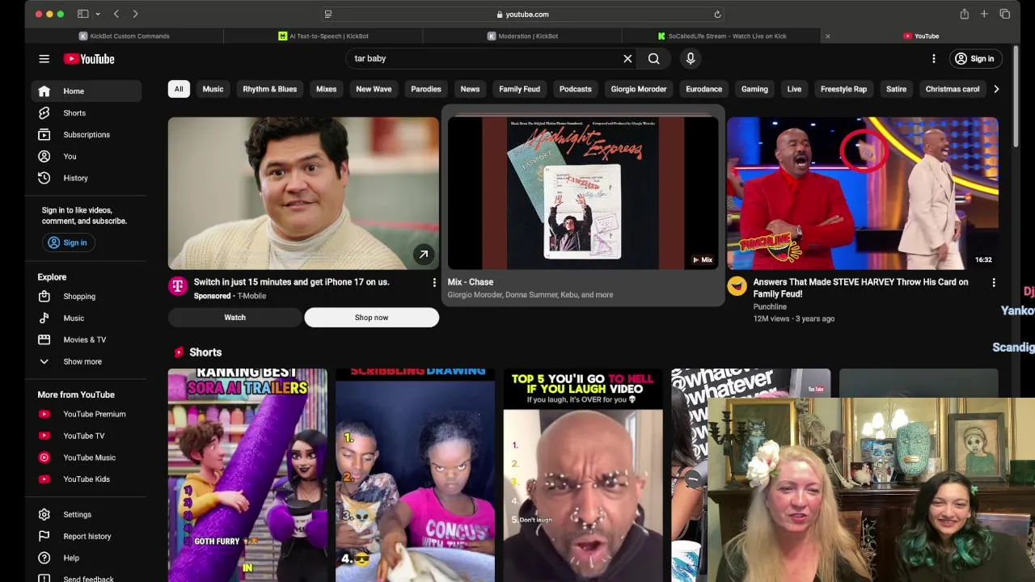This screenshot has height=582, width=1035.
Task: Open the Top 5 You'll Go To Hell short
Action: click(x=582, y=474)
